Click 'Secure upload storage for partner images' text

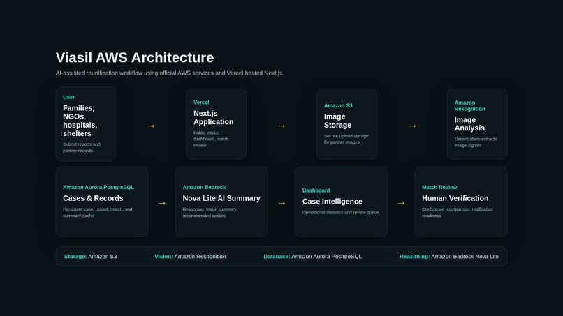pyautogui.click(x=346, y=140)
